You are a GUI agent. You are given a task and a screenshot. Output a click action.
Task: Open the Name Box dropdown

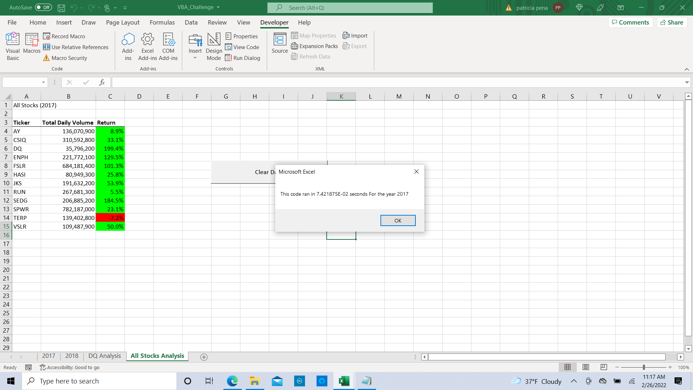pyautogui.click(x=43, y=82)
